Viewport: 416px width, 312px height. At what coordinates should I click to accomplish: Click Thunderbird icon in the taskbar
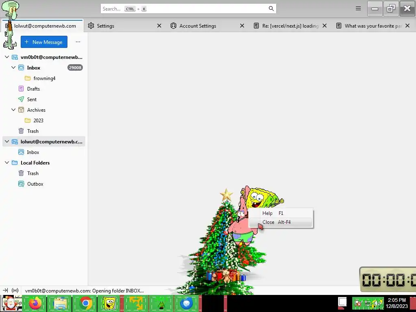(x=186, y=303)
